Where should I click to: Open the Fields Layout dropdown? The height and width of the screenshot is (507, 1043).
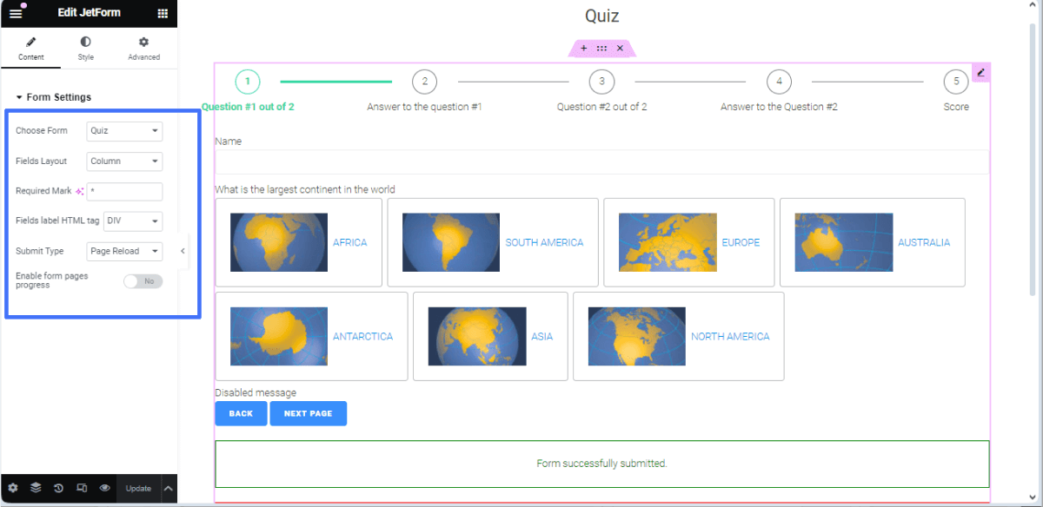[x=123, y=161]
